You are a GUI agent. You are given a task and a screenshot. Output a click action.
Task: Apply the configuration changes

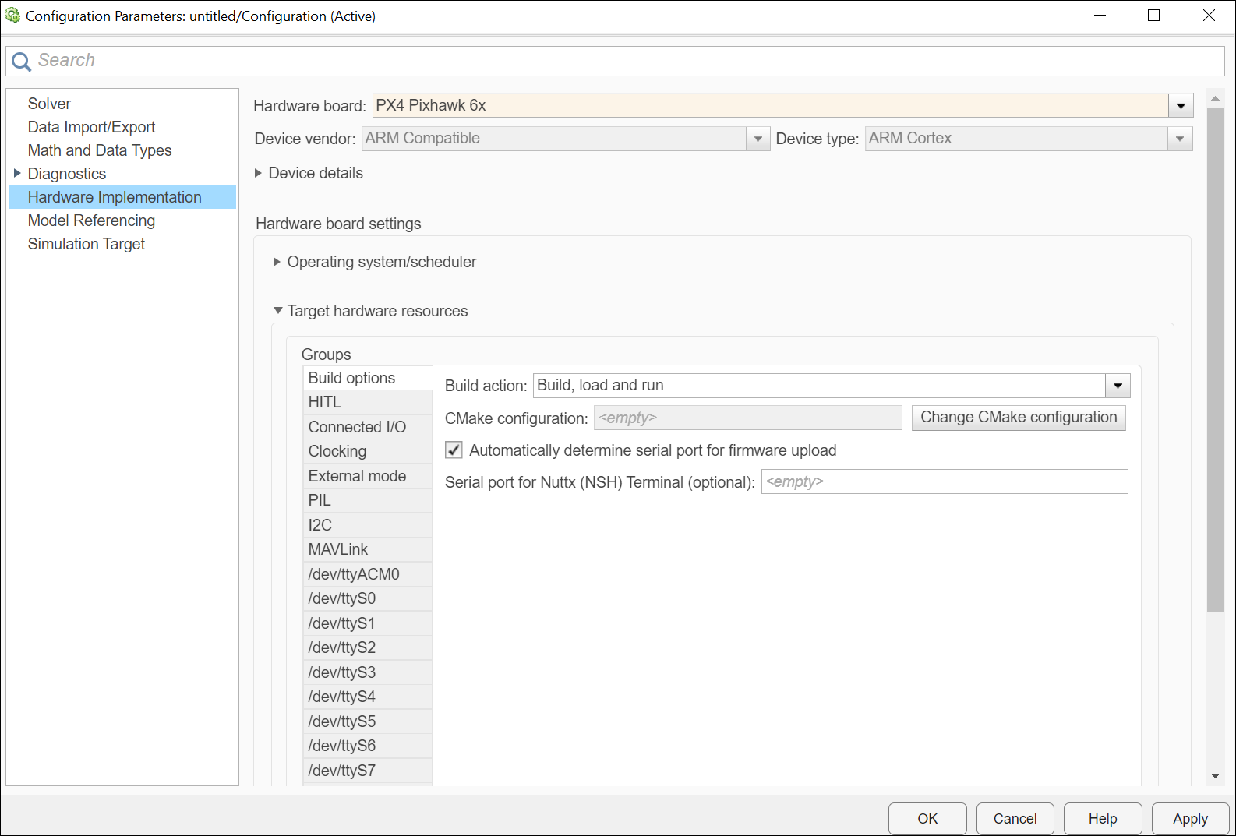tap(1190, 819)
